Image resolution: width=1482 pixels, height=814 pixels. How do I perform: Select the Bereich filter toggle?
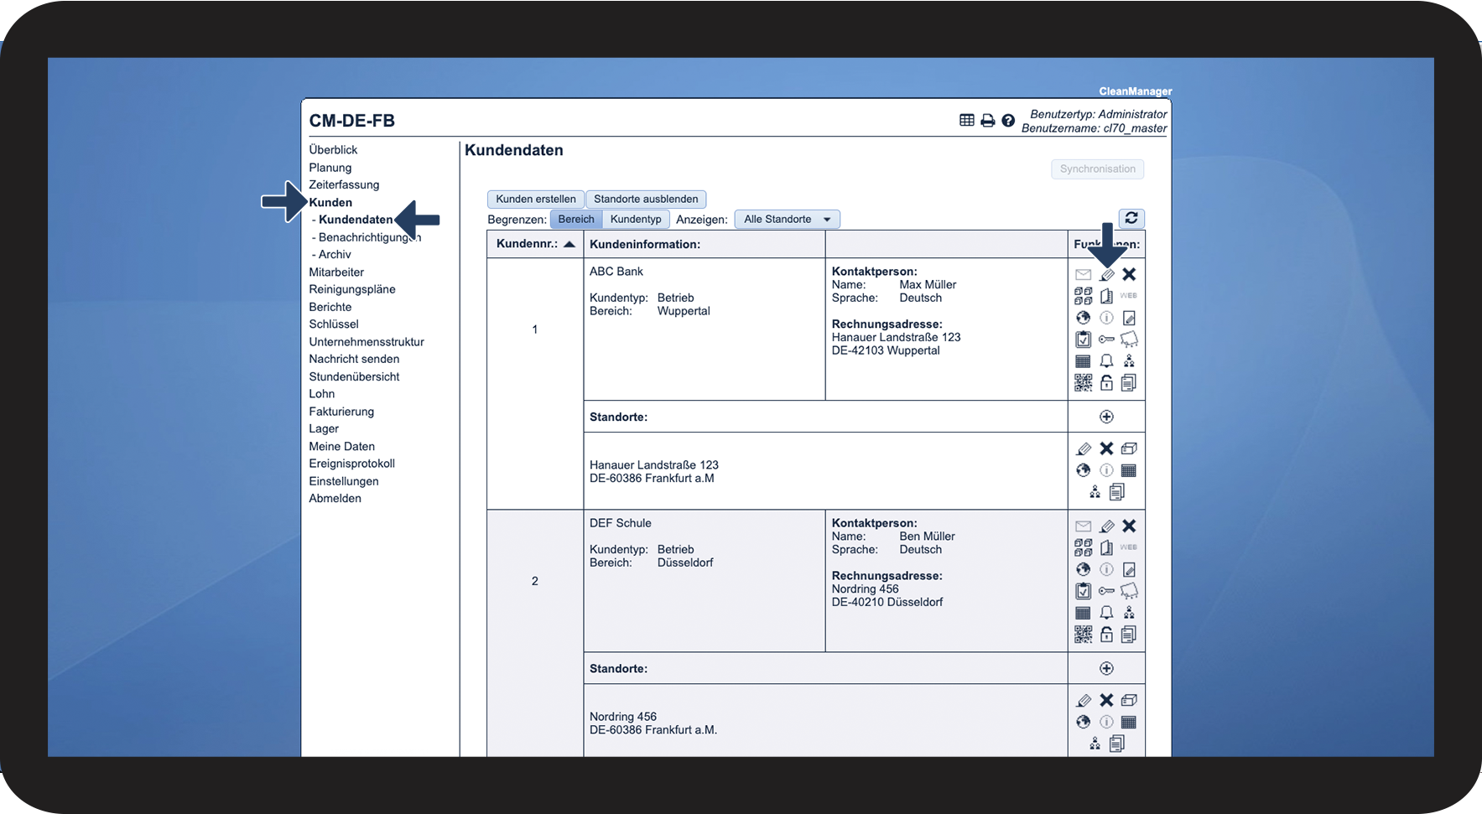(x=576, y=220)
